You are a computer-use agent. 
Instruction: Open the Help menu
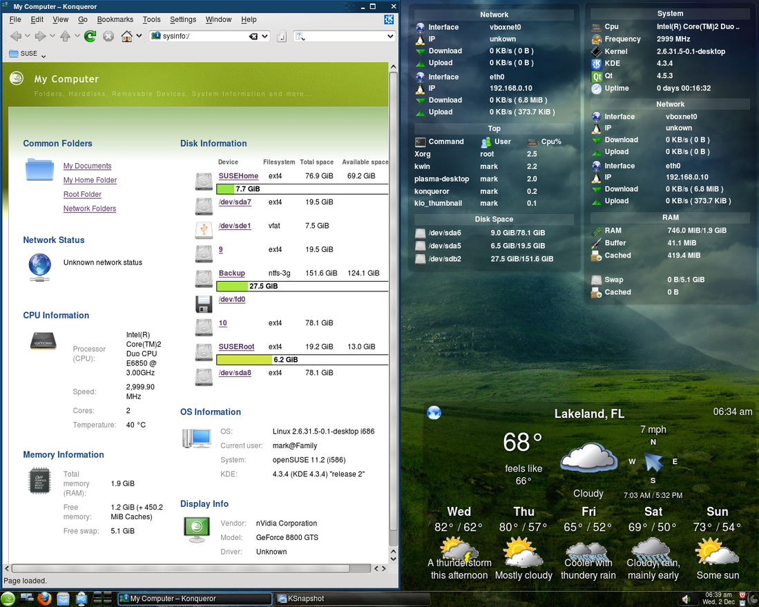pyautogui.click(x=249, y=19)
